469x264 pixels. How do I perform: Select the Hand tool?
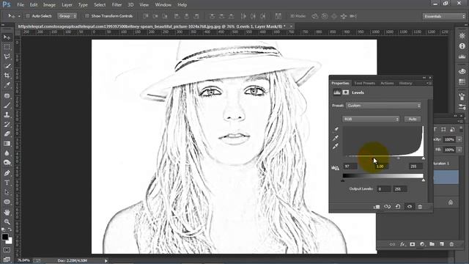[7, 212]
